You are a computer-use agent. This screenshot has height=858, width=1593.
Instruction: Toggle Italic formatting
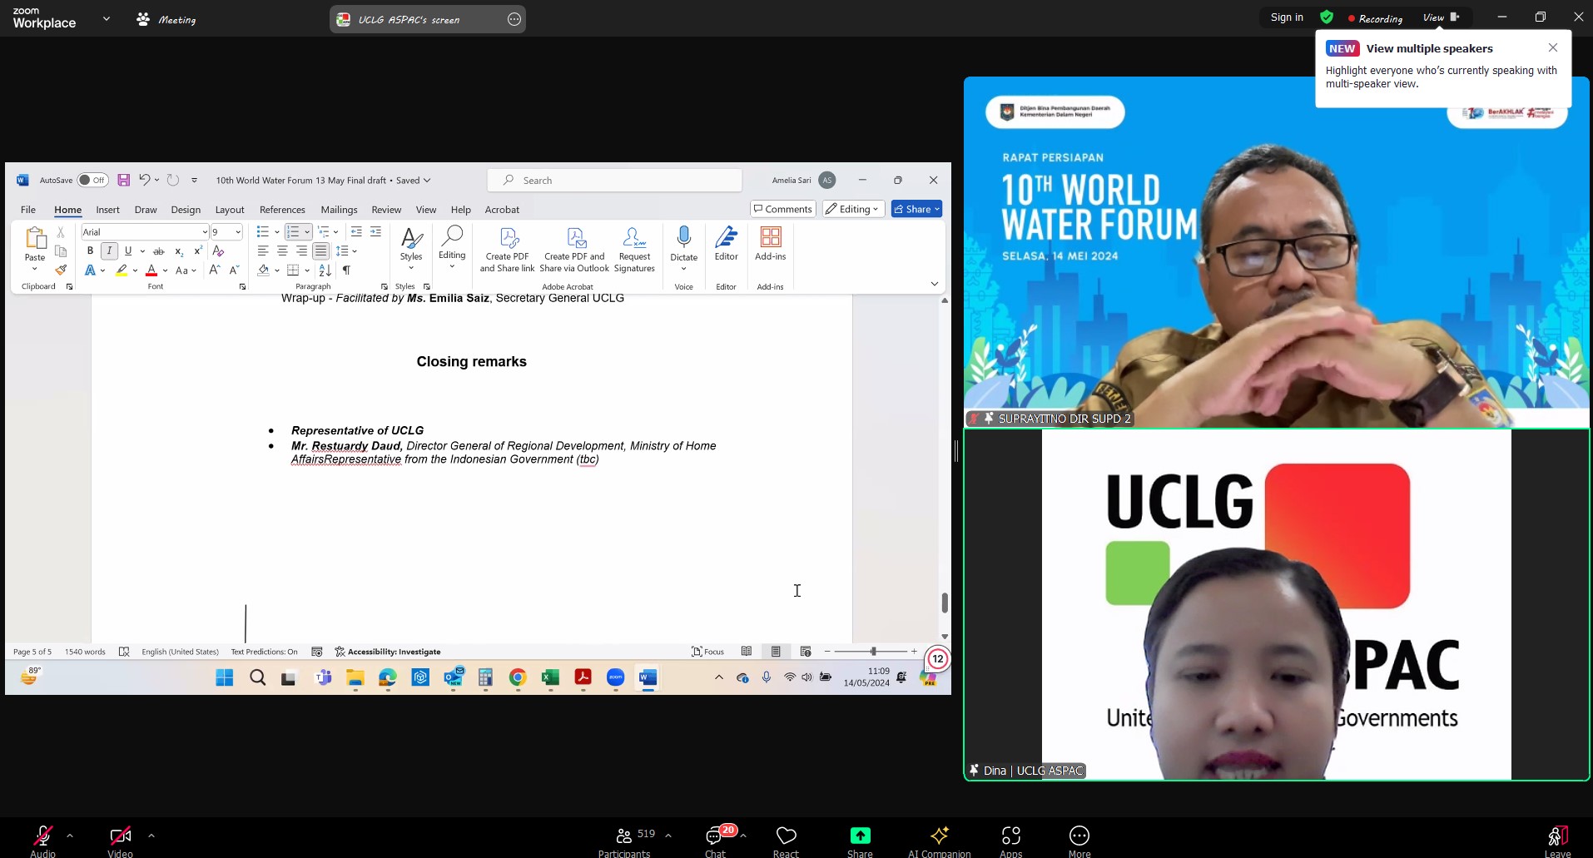click(x=109, y=250)
